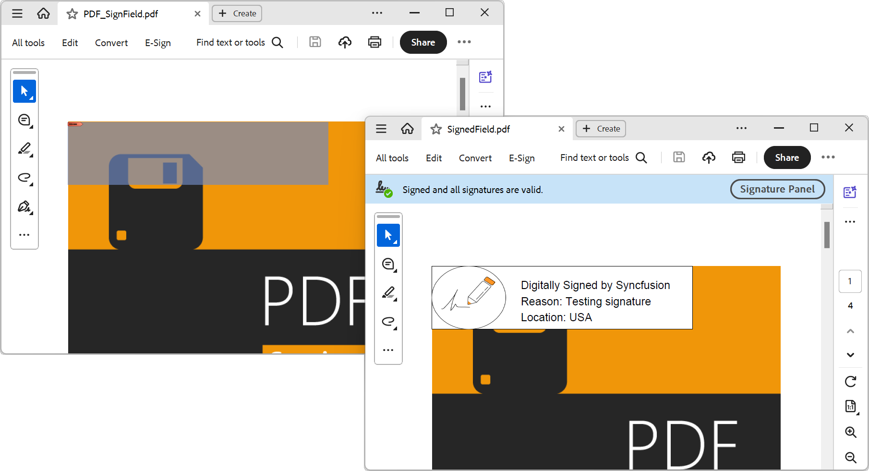This screenshot has height=471, width=869.
Task: Open the All tools menu in SignedField.pdf
Action: [x=392, y=157]
